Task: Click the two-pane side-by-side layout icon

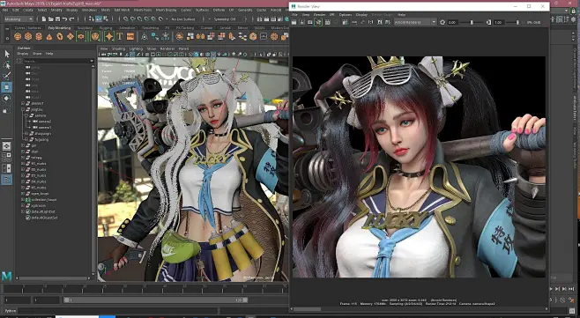Action: tap(7, 168)
